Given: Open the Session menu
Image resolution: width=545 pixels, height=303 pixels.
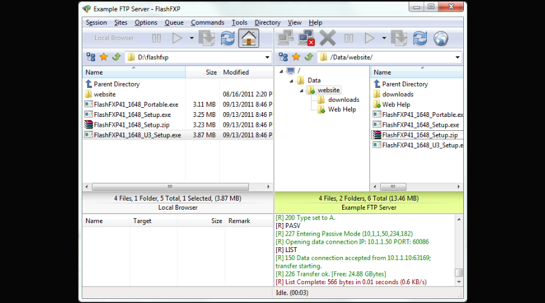Looking at the screenshot, I should [96, 22].
